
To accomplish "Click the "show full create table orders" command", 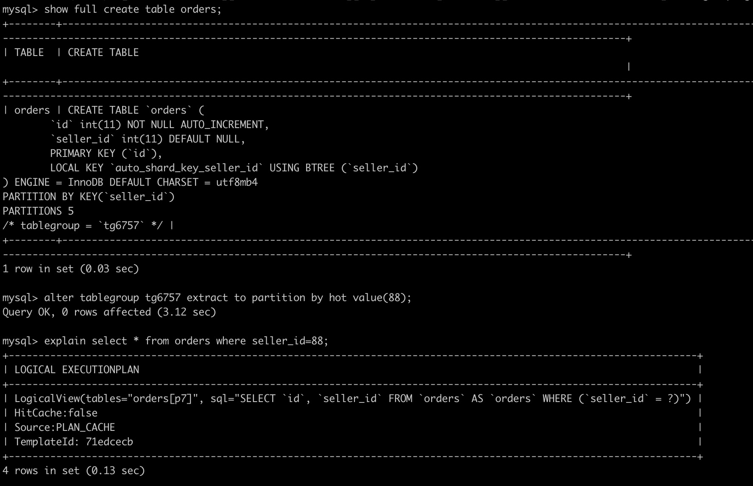I will pyautogui.click(x=132, y=9).
